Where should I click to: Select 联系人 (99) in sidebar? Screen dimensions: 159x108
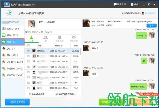[13, 29]
